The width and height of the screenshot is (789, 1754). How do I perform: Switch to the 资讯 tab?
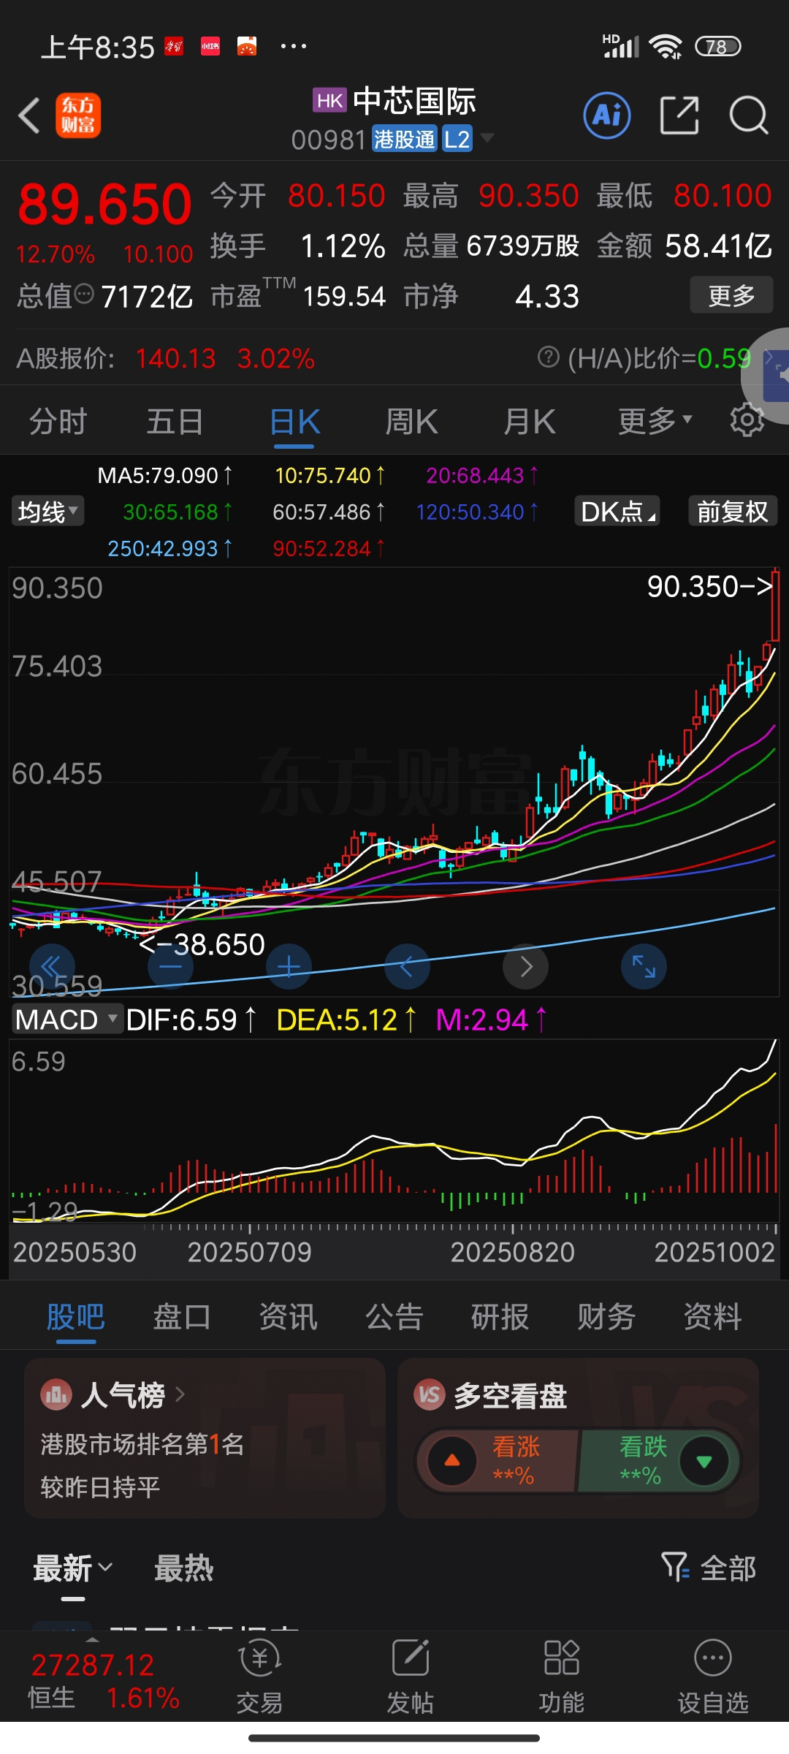tap(288, 1317)
